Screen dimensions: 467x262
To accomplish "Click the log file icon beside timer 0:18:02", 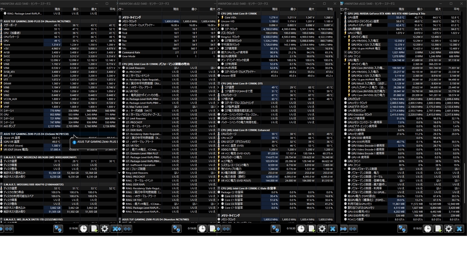I will [438, 229].
